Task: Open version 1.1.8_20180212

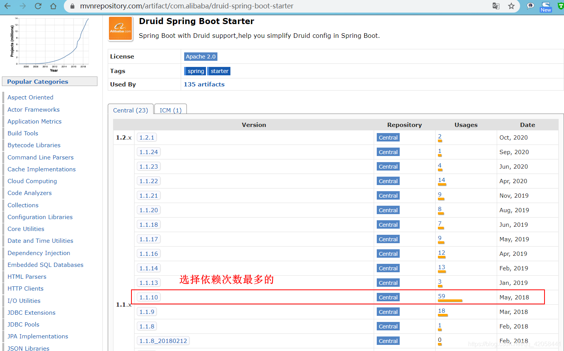Action: click(x=163, y=341)
